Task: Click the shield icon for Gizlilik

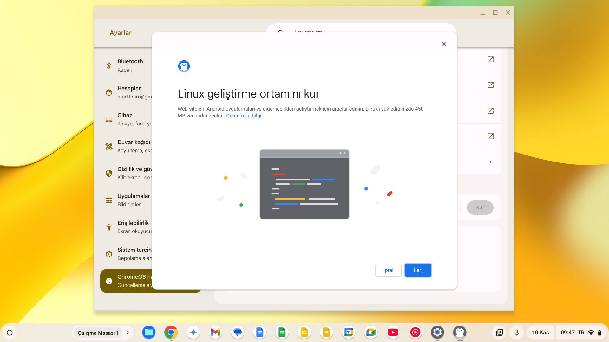Action: (x=109, y=173)
